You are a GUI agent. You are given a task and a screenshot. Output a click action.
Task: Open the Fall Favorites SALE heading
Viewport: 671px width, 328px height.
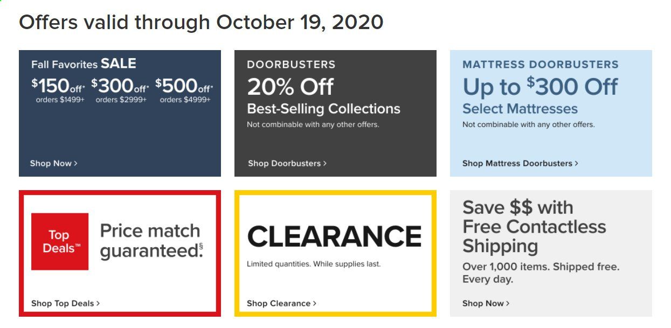pos(84,64)
